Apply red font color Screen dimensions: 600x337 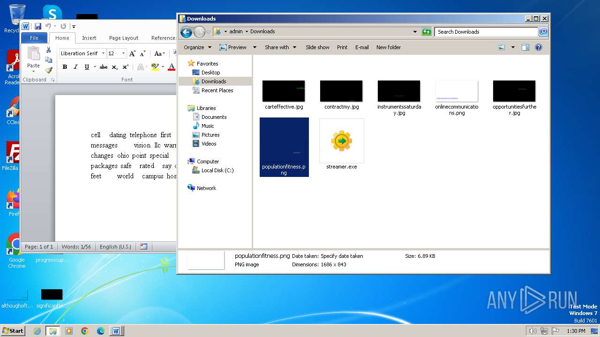pyautogui.click(x=172, y=67)
